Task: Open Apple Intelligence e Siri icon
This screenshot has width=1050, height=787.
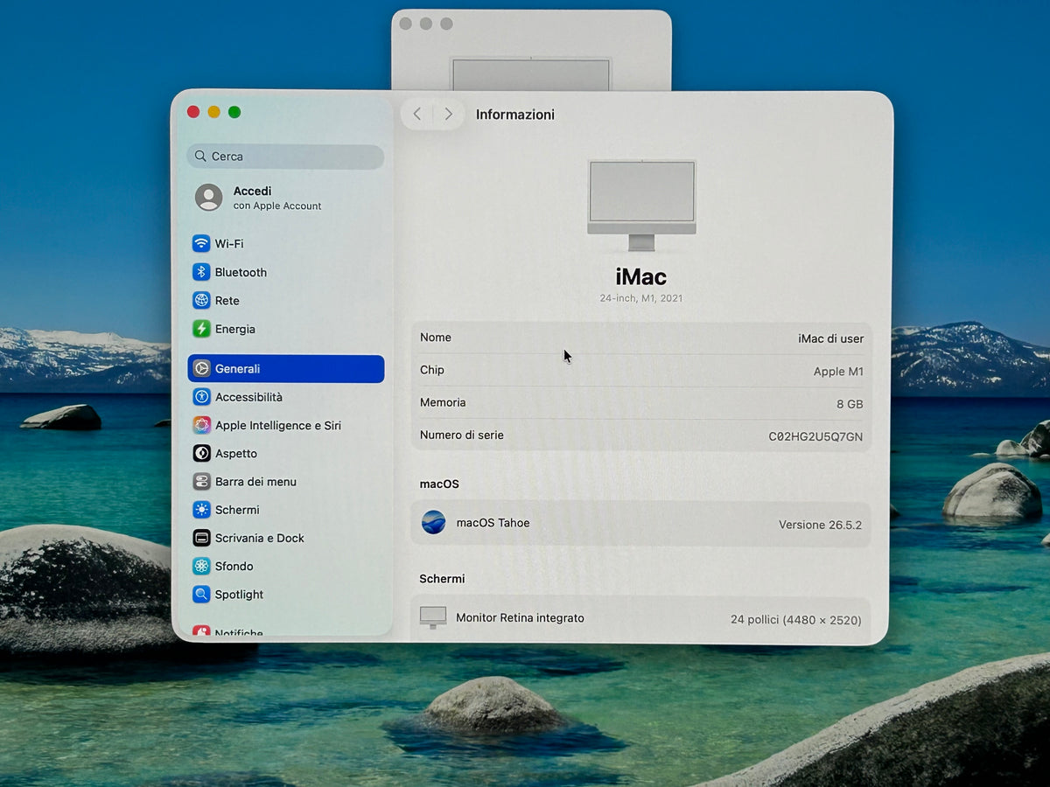Action: click(x=201, y=425)
